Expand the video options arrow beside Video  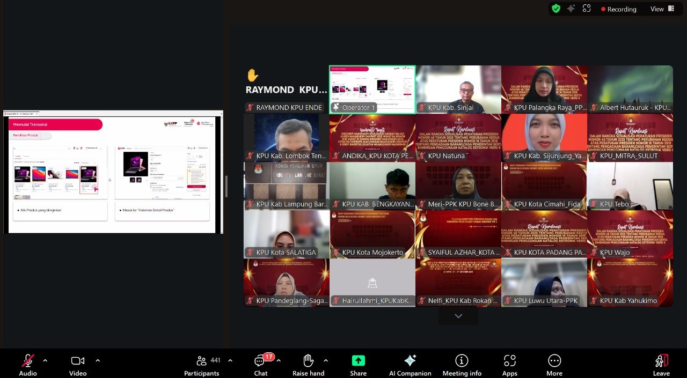point(98,360)
